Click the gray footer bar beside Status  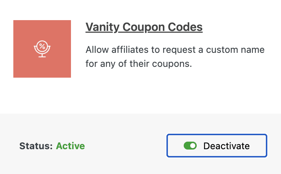pyautogui.click(x=125, y=146)
